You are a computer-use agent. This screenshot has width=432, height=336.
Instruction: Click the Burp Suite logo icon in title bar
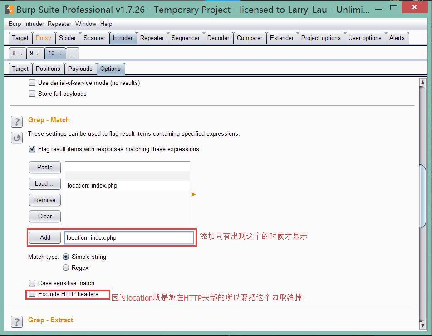tap(10, 10)
